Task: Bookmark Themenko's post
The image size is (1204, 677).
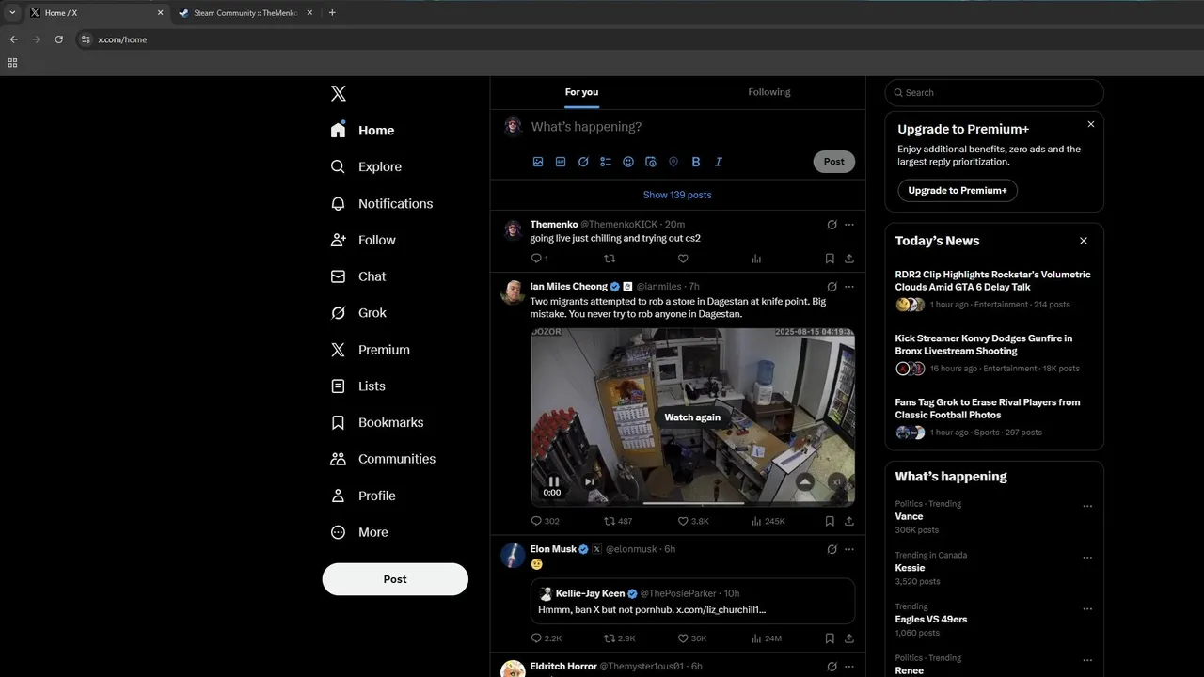Action: pyautogui.click(x=830, y=259)
